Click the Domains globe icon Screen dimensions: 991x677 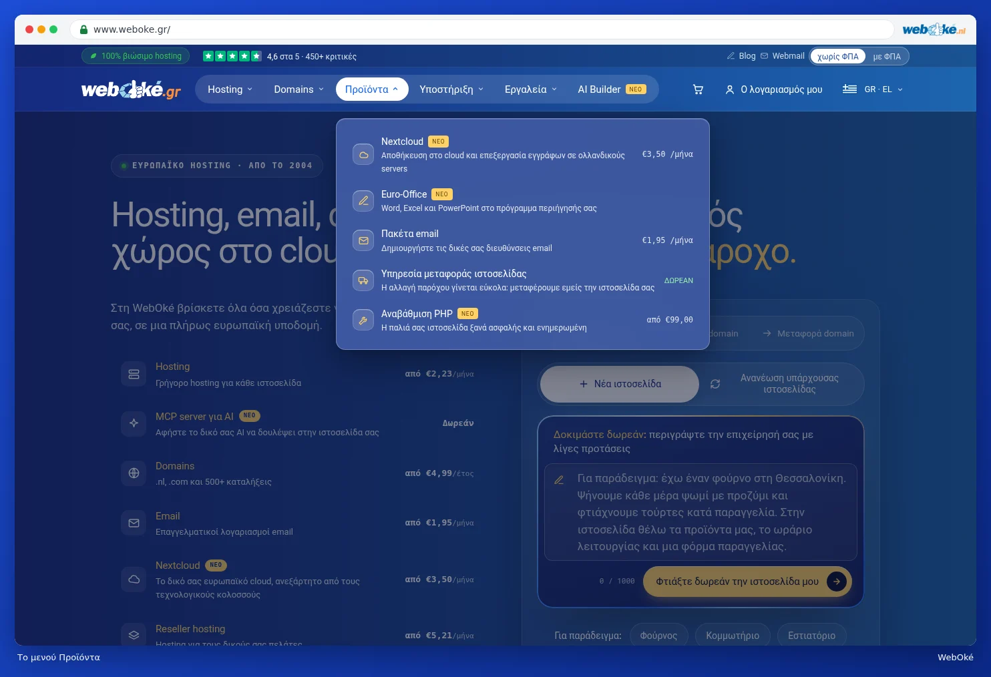click(134, 473)
